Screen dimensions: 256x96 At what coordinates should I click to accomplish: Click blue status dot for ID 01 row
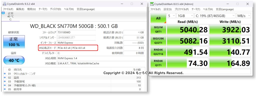pos(4,74)
